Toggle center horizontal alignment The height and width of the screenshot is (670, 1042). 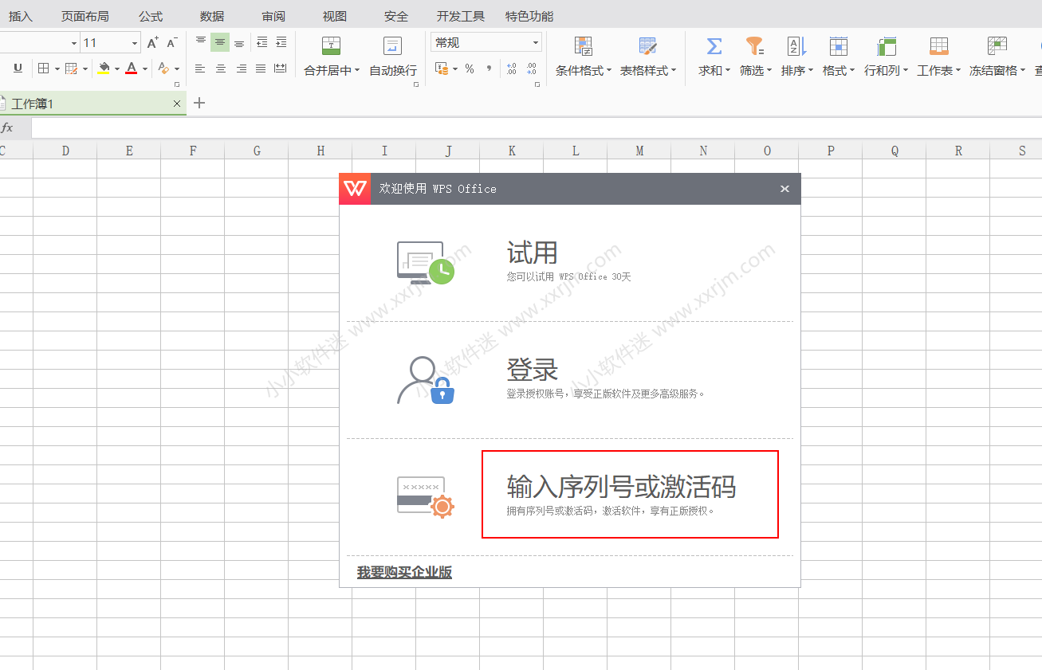click(221, 69)
